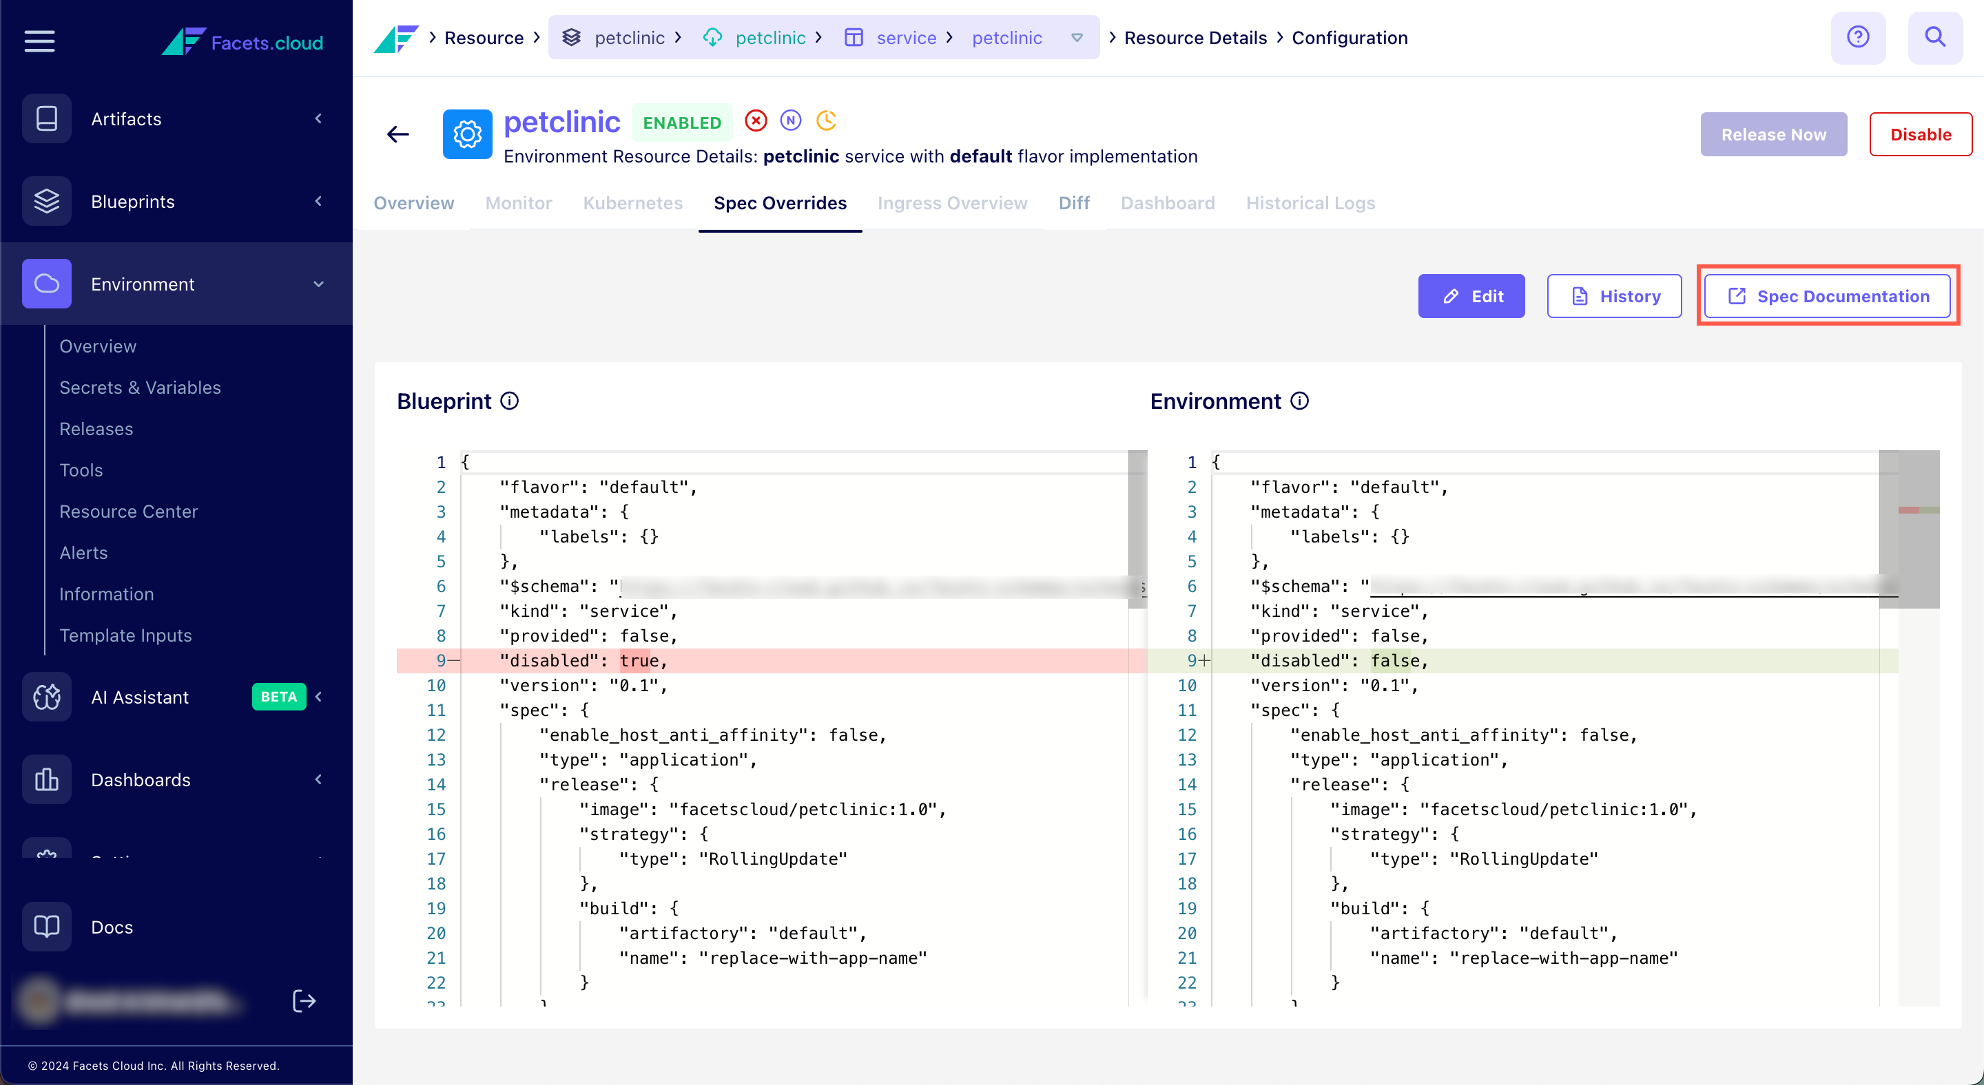Click the purple N status icon
The width and height of the screenshot is (1984, 1085).
click(x=791, y=120)
